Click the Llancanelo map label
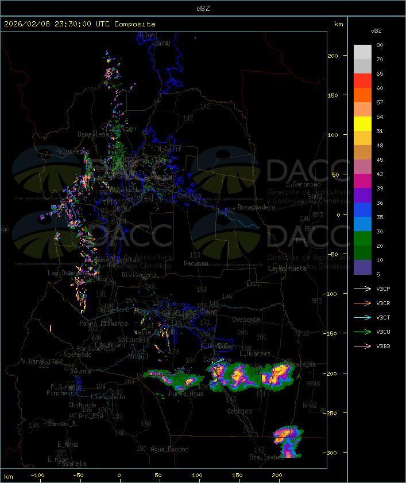The image size is (406, 483). tap(108, 397)
